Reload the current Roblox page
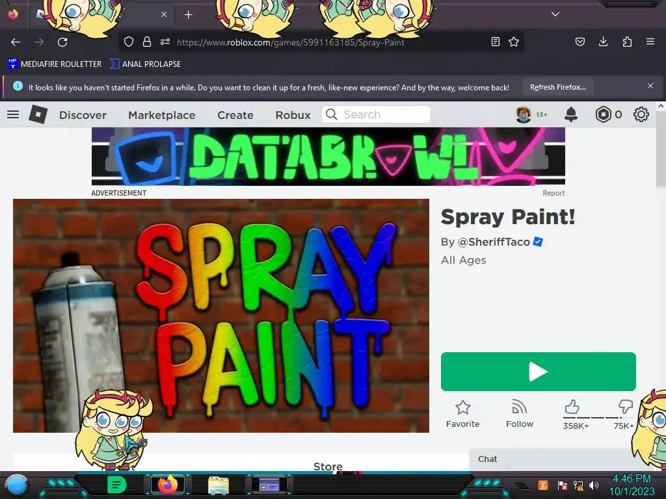666x499 pixels. (x=62, y=42)
